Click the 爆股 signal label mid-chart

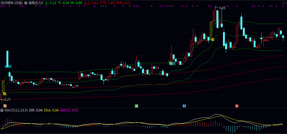coord(172,63)
